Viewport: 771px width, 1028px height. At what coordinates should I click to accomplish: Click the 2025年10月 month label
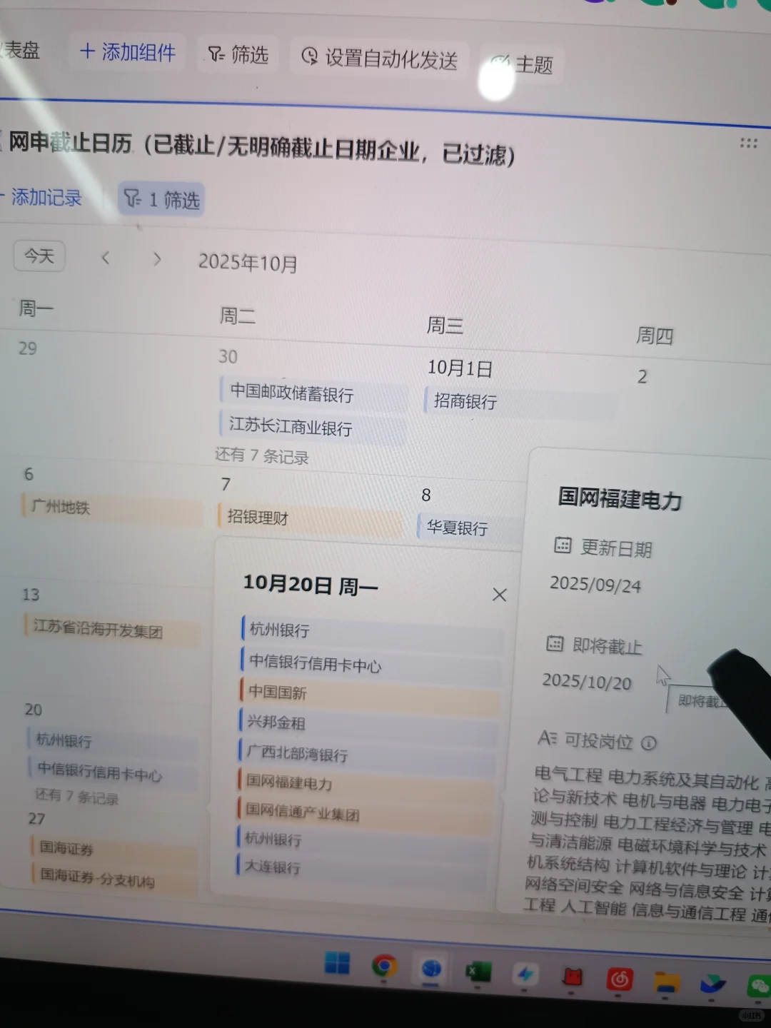click(248, 263)
